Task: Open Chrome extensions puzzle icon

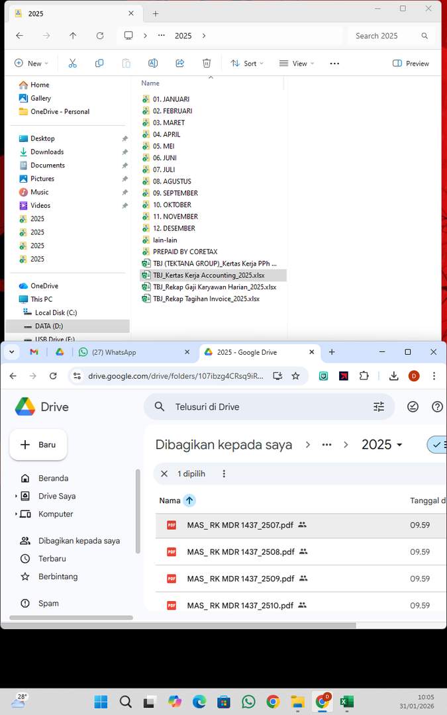Action: pos(364,376)
